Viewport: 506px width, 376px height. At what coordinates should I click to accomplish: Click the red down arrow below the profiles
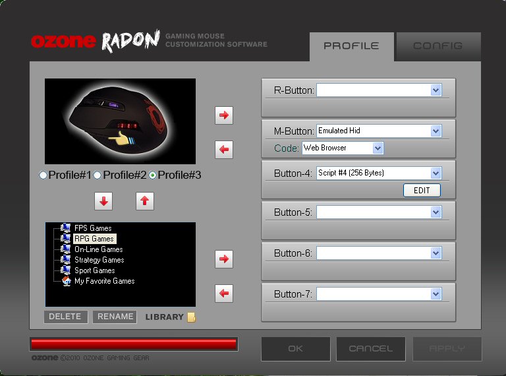(103, 201)
